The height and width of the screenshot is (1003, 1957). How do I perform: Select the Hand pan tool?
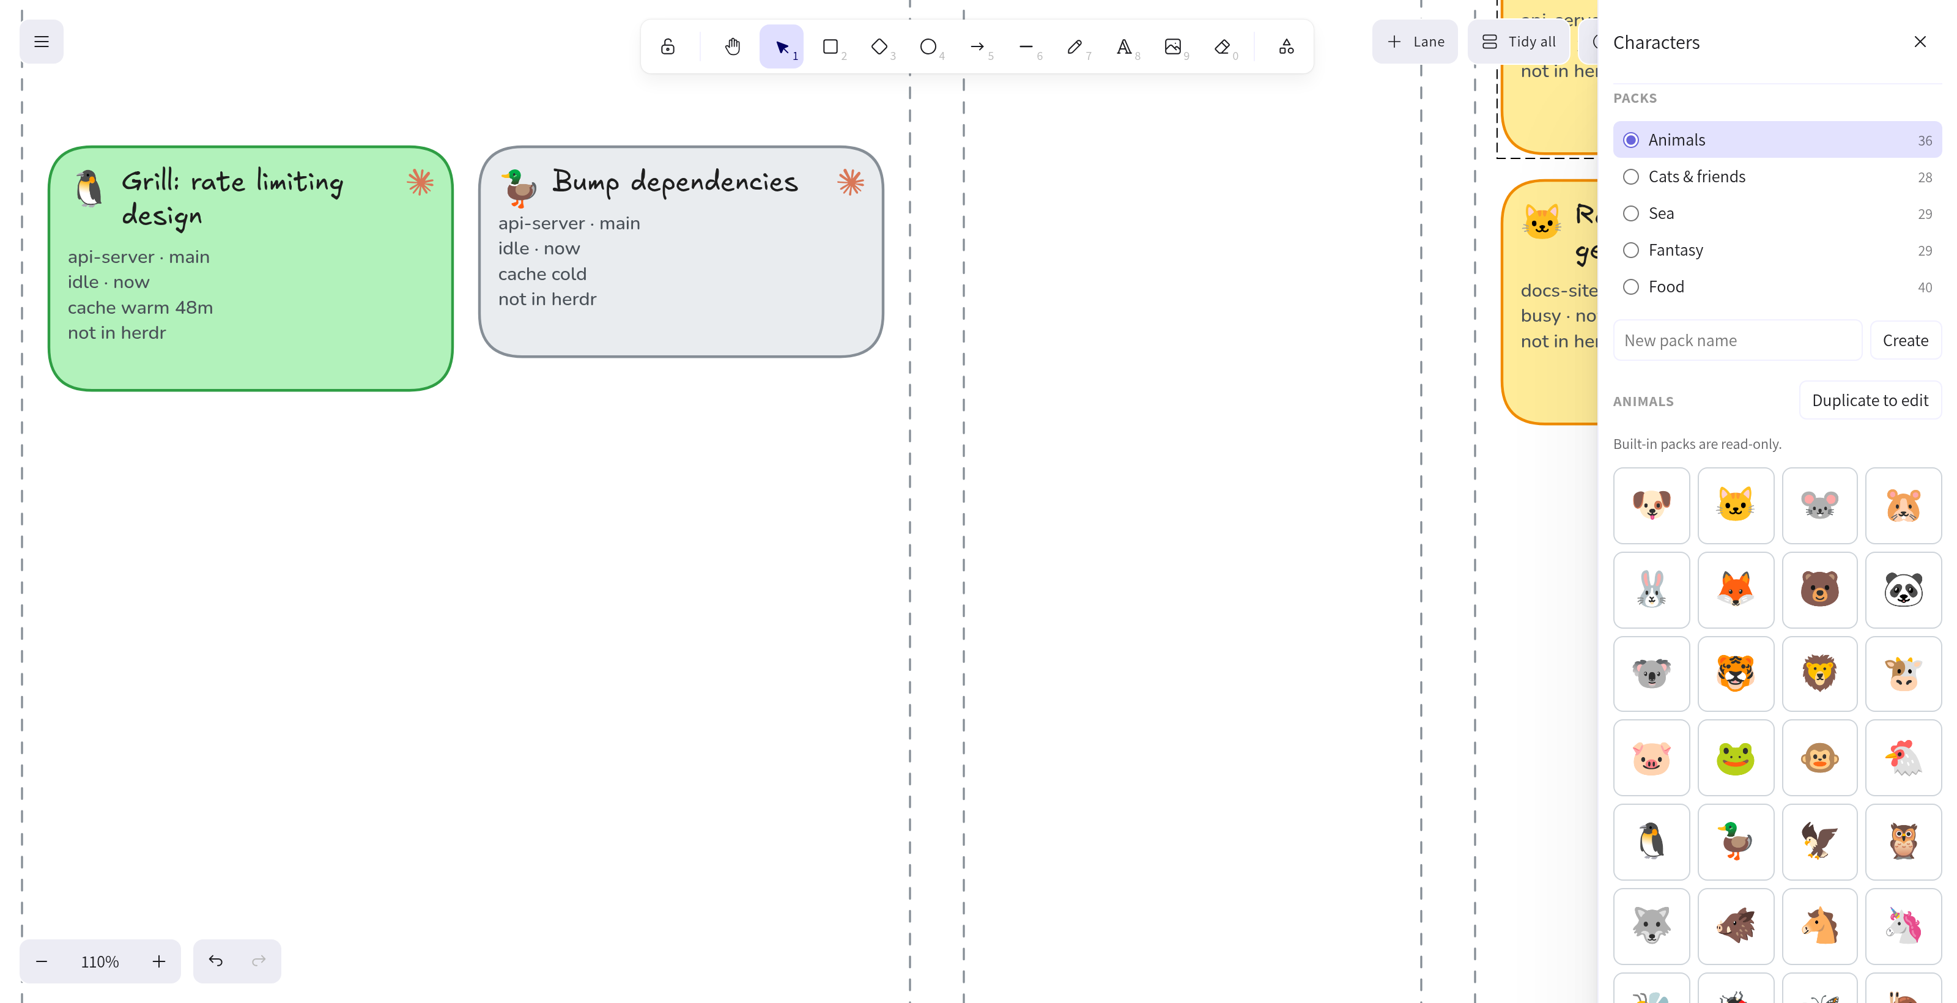733,47
